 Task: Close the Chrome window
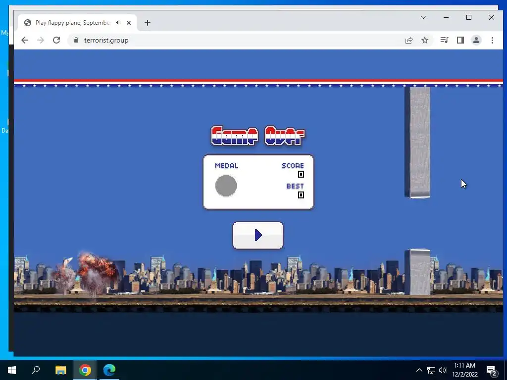492,17
